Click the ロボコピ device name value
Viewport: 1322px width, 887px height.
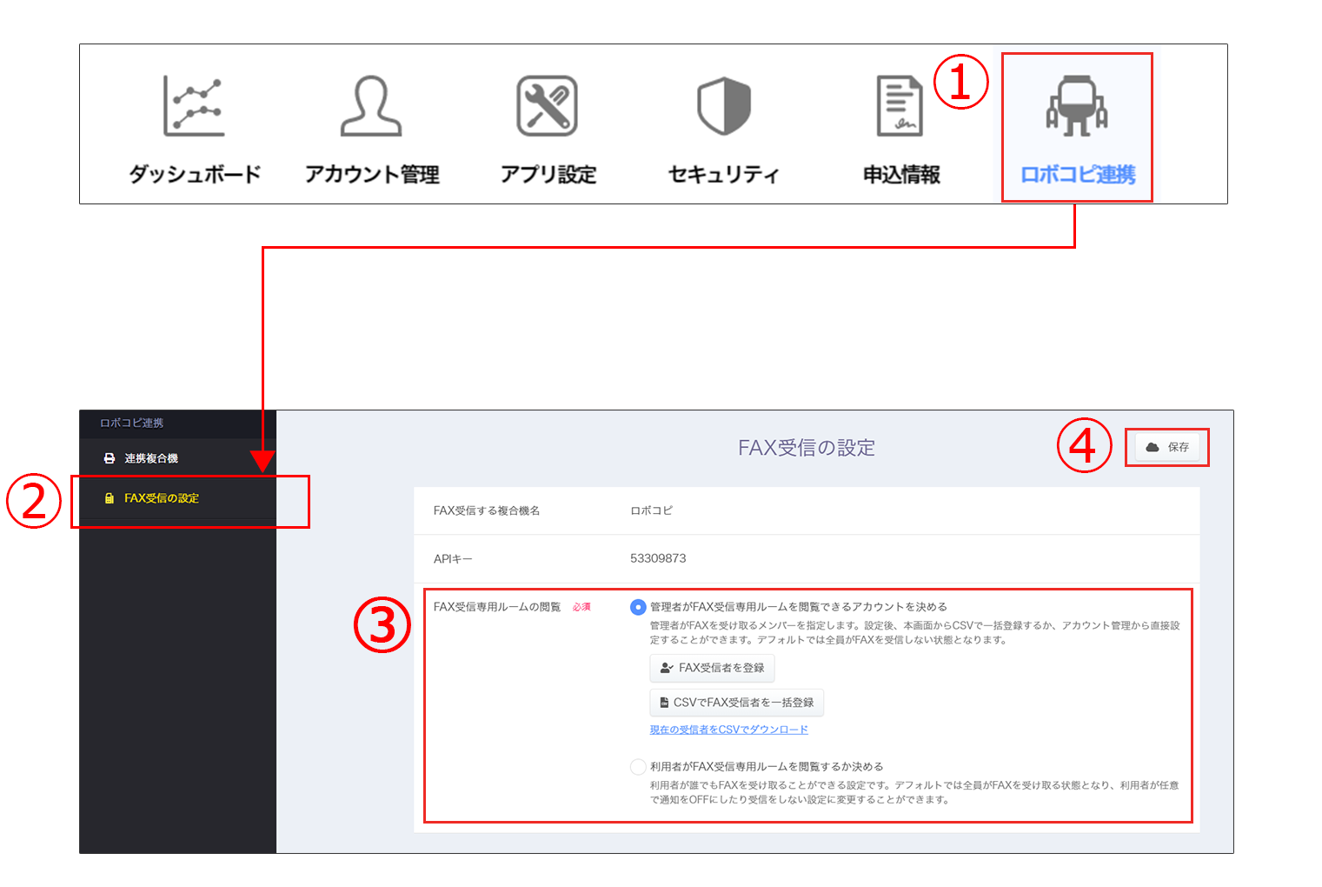pos(651,510)
